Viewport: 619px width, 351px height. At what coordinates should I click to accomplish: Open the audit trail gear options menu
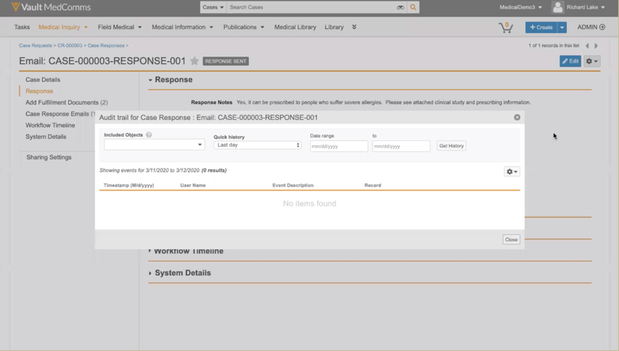[x=511, y=172]
